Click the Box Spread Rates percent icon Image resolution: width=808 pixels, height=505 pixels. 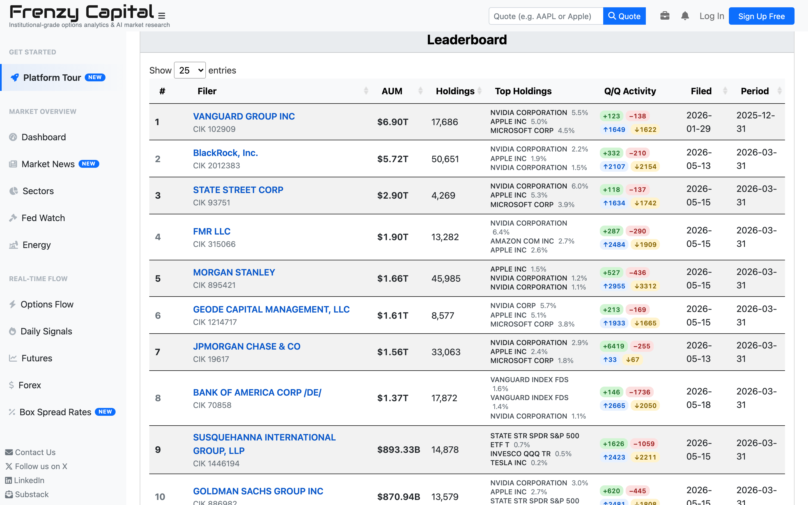12,412
